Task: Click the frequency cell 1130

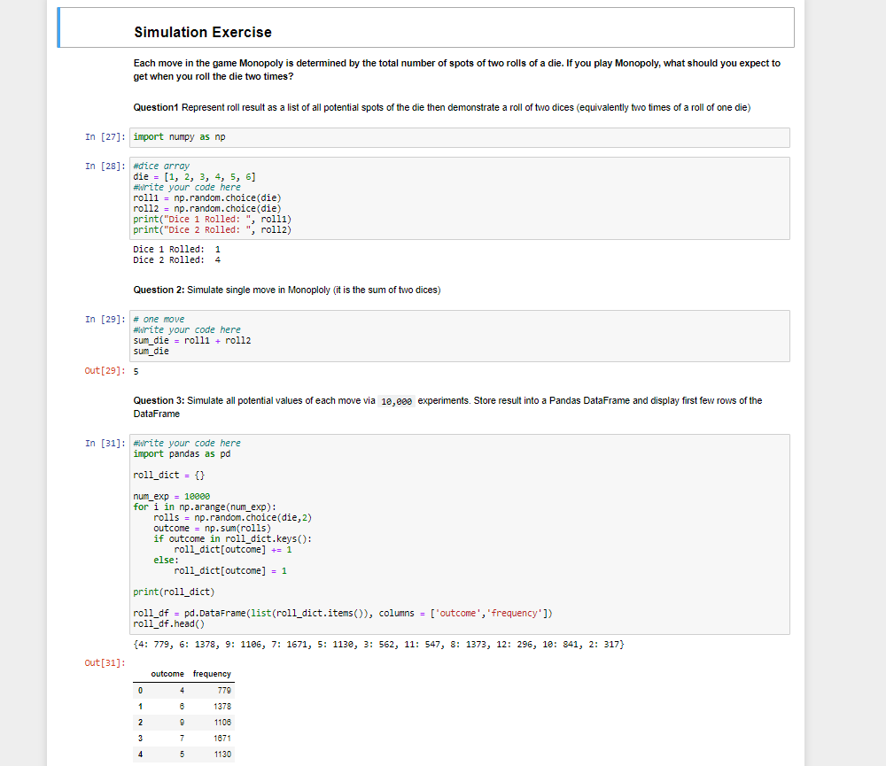Action: (x=222, y=754)
